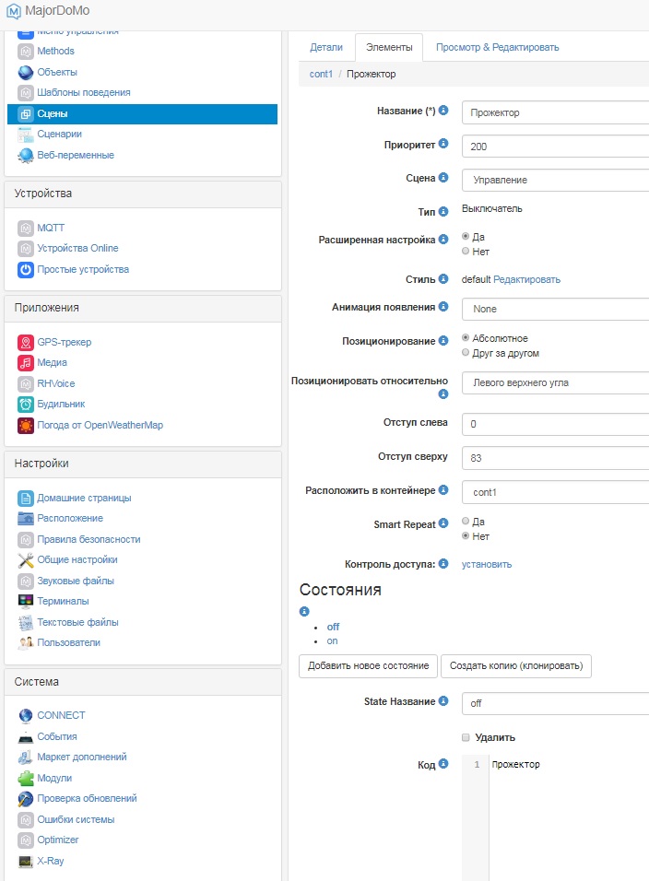
Task: Click the Отступ сверху field
Action: tap(555, 459)
